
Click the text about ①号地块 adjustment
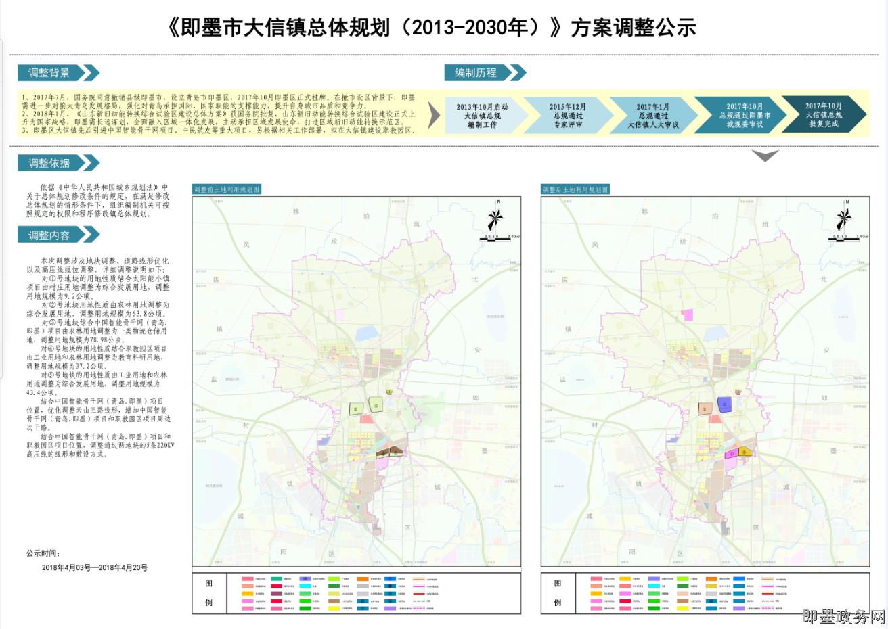pos(98,287)
